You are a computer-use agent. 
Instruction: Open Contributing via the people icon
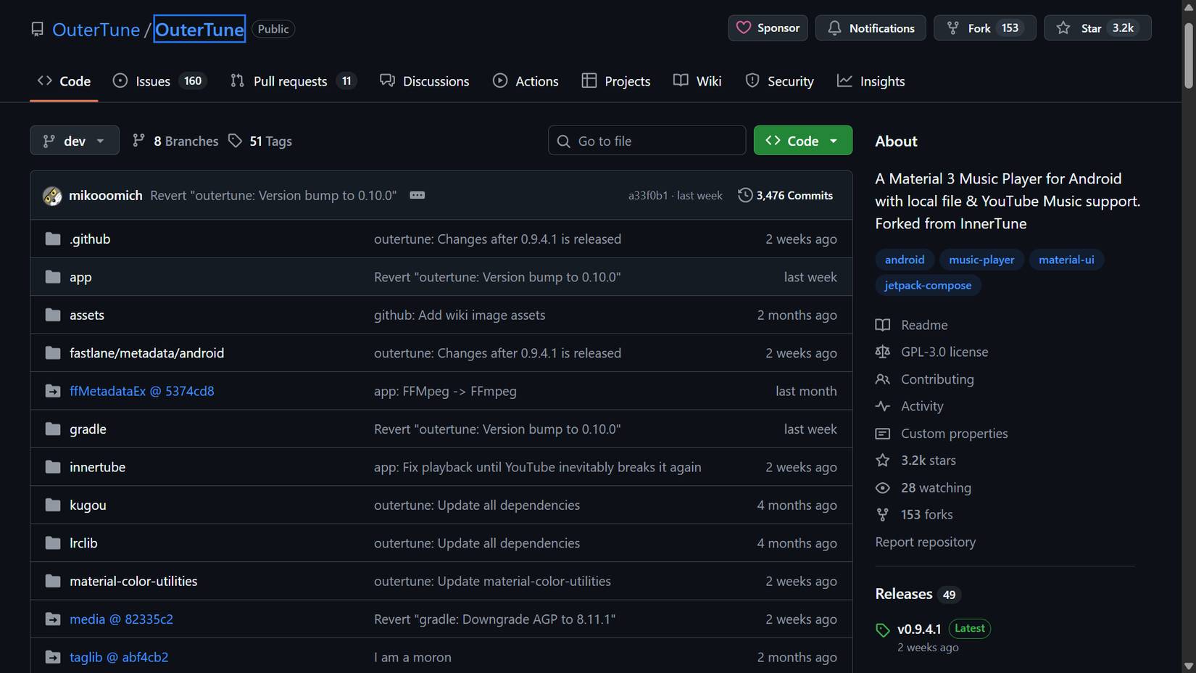(882, 379)
